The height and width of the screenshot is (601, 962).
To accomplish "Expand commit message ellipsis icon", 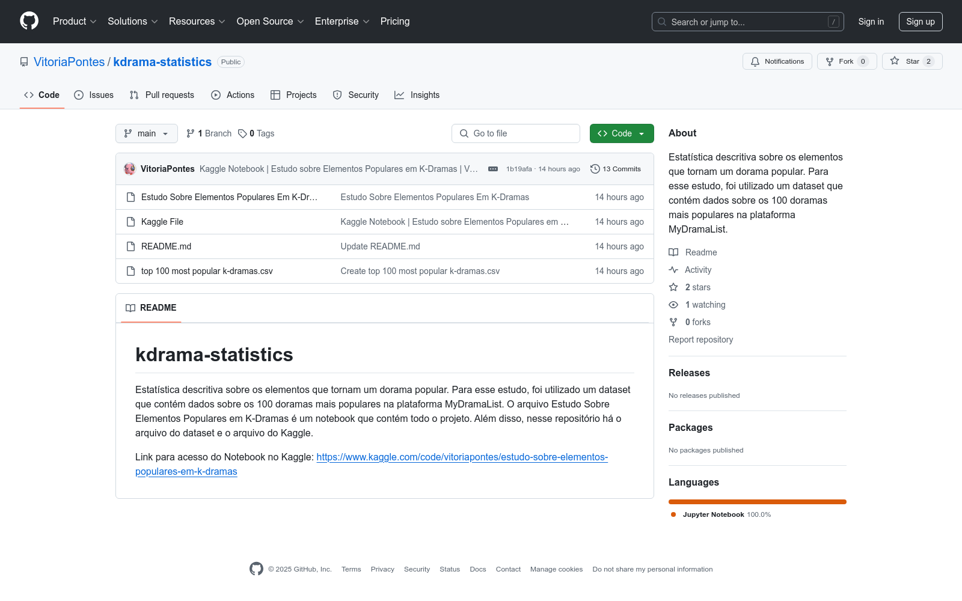I will click(493, 169).
